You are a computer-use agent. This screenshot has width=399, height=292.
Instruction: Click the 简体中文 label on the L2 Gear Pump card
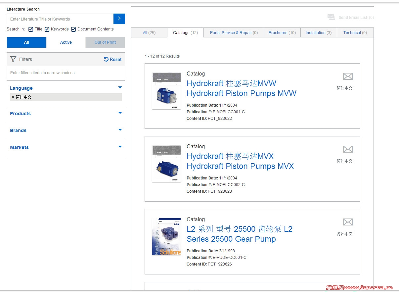(345, 234)
